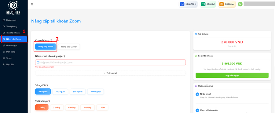Screen dimensions: 275x113
Task: Select 500 người option
Action: click(78, 91)
